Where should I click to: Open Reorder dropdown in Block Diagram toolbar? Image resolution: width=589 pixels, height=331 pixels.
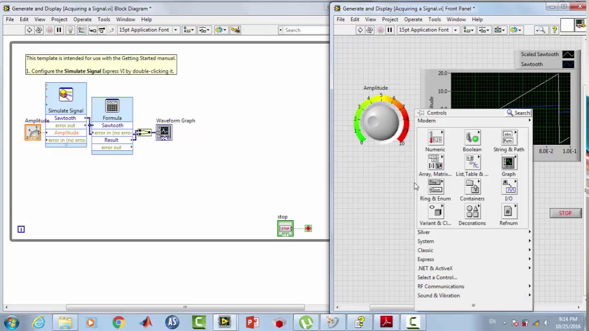(x=221, y=30)
